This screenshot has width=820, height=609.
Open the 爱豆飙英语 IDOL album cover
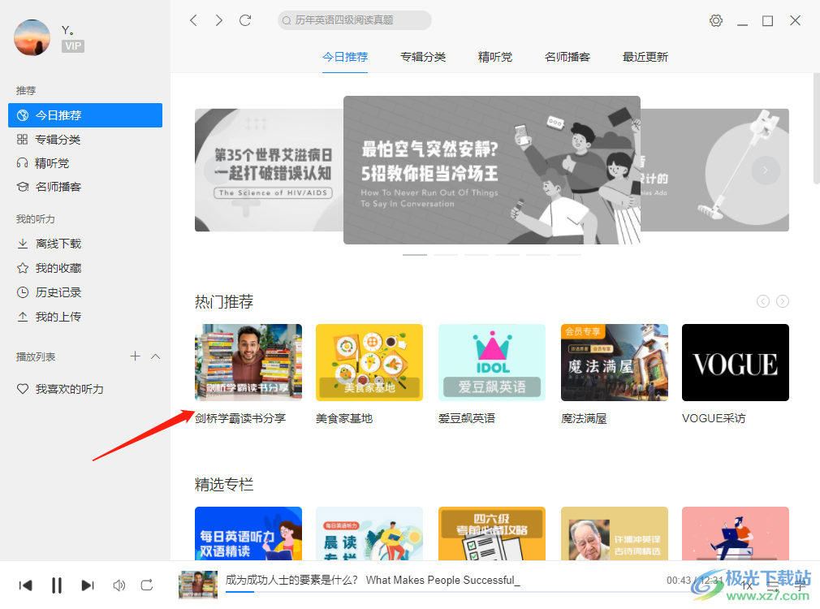coord(491,363)
